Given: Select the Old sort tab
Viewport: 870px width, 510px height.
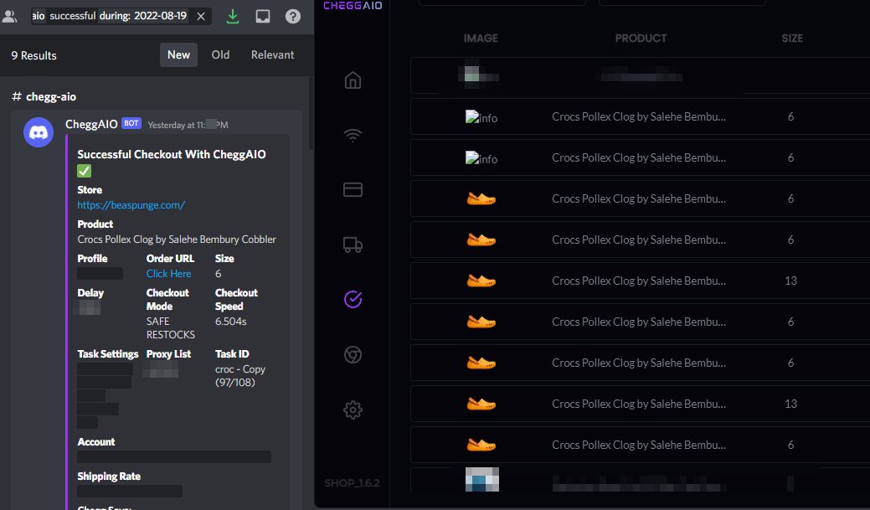Looking at the screenshot, I should click(x=220, y=55).
